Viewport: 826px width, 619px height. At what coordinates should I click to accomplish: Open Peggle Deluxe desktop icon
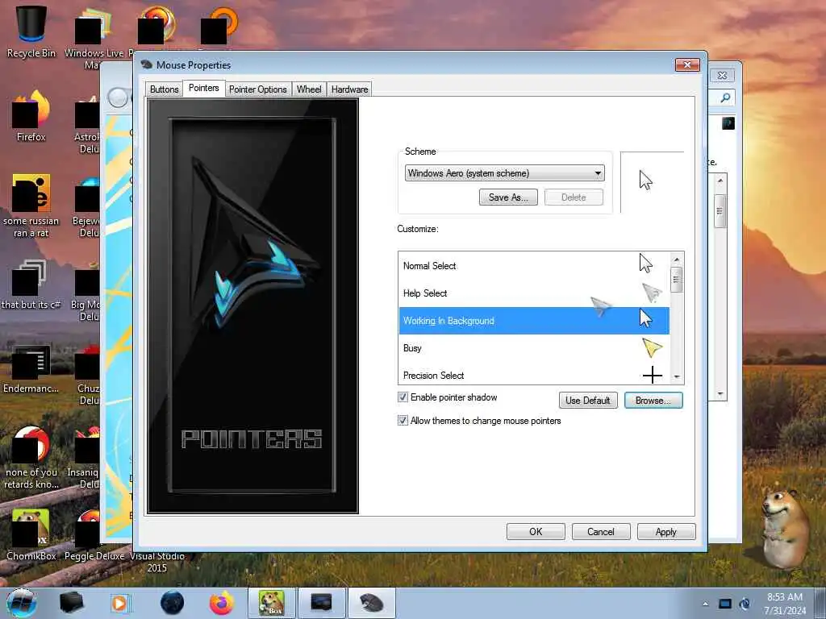coord(94,534)
